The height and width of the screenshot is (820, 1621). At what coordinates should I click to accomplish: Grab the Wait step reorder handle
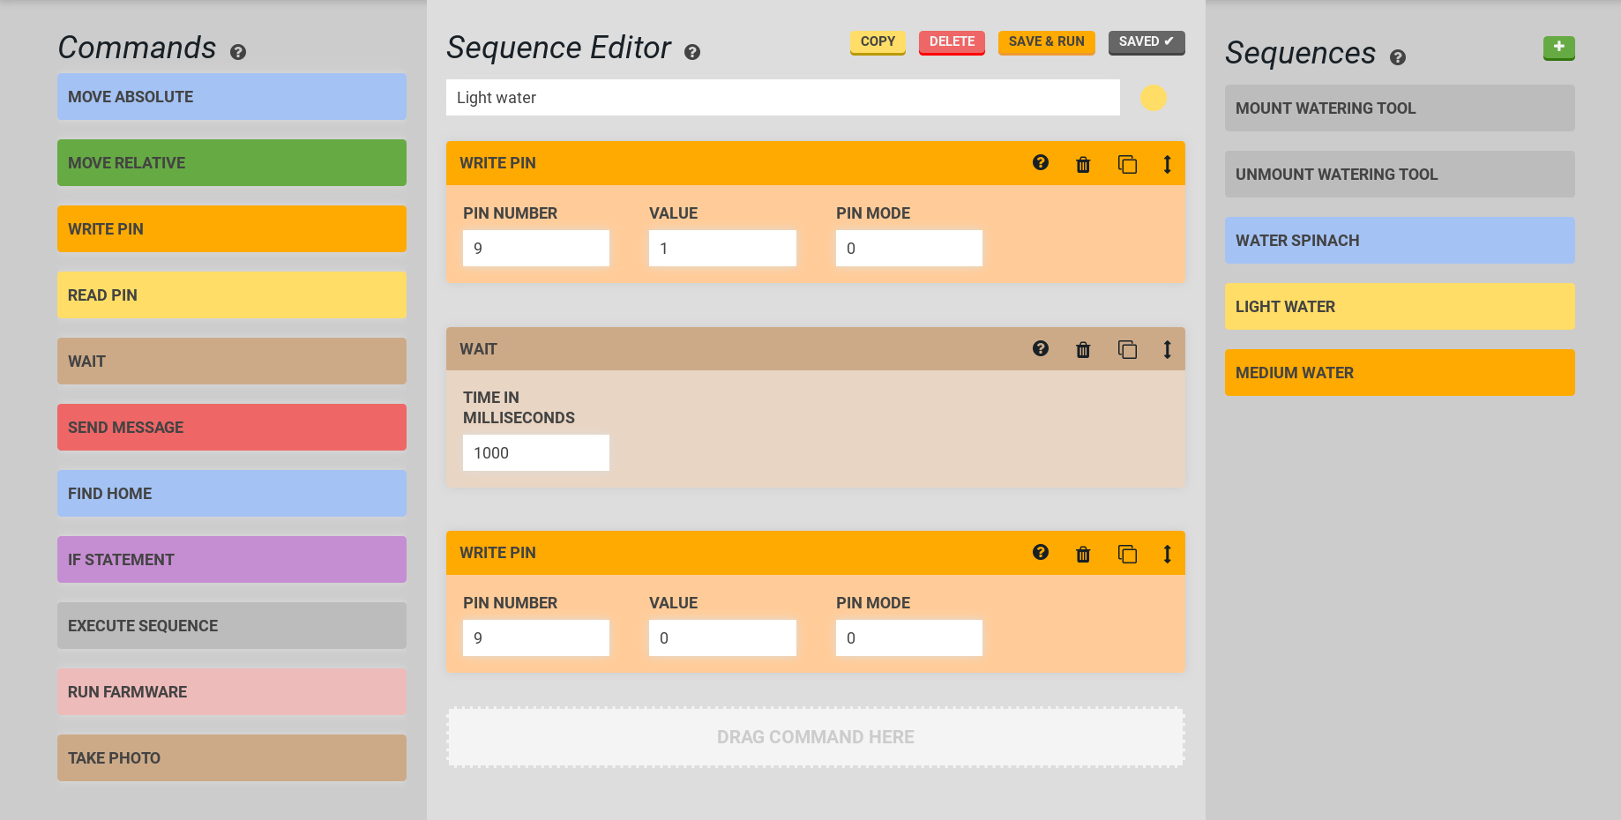pos(1167,350)
